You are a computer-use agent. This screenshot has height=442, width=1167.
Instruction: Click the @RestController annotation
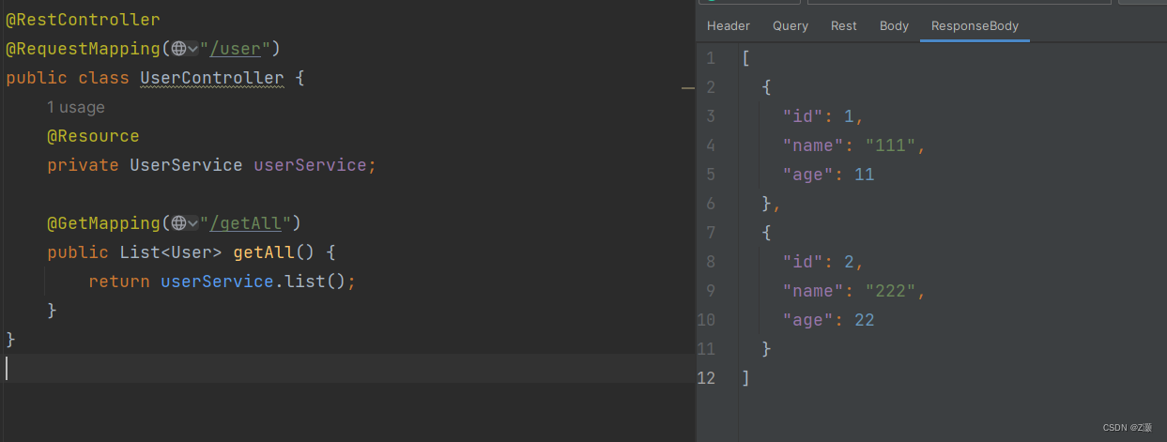[x=83, y=20]
